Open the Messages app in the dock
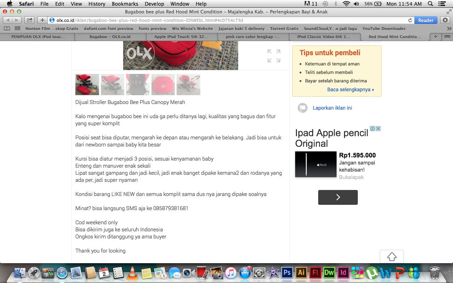Image resolution: width=453 pixels, height=283 pixels. coord(174,273)
